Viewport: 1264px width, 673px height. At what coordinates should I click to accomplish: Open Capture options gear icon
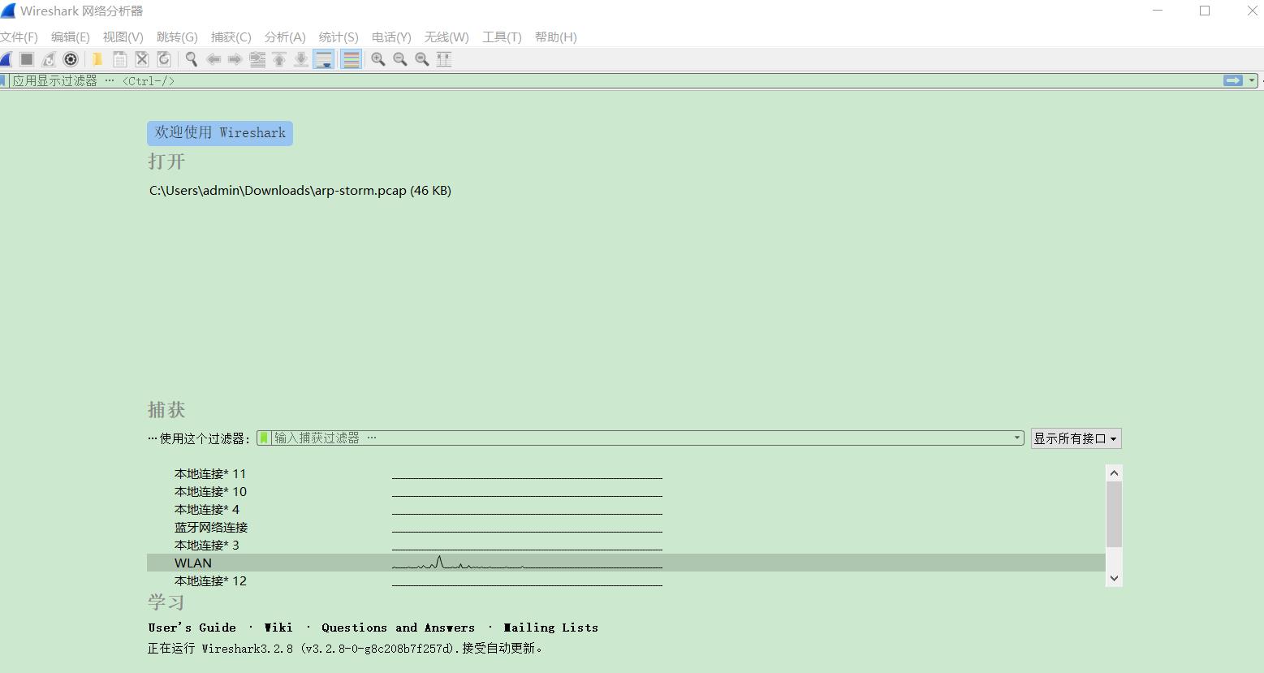[x=71, y=59]
